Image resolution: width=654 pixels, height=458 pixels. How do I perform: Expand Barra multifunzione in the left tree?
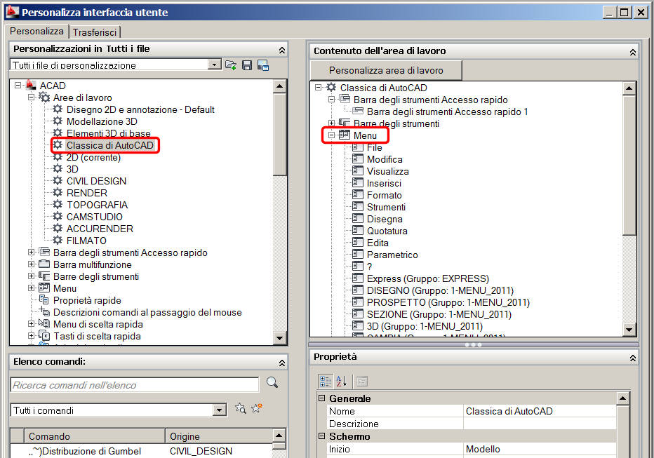coord(32,264)
